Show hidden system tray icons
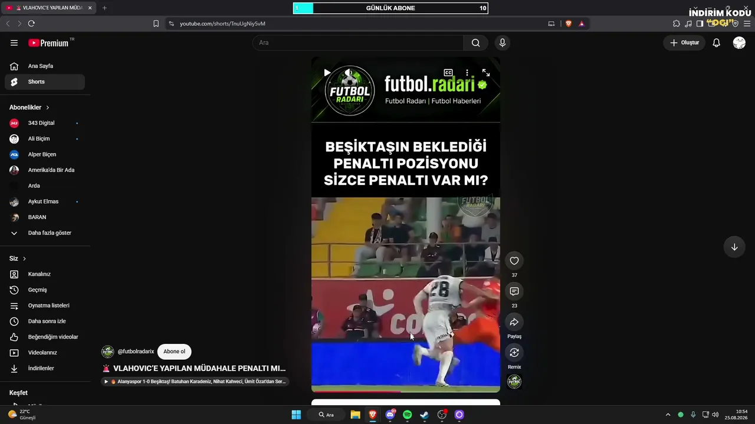Viewport: 755px width, 424px height. click(668, 415)
